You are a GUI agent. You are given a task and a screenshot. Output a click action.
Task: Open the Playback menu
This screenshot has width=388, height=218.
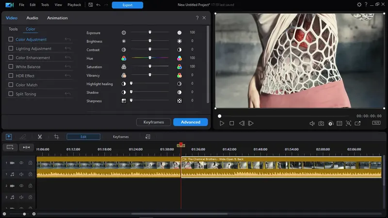point(74,5)
